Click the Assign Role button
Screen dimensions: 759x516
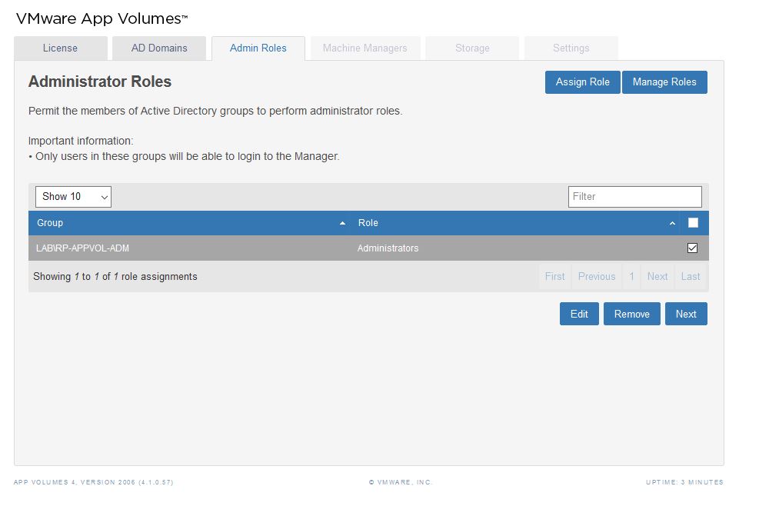point(582,82)
